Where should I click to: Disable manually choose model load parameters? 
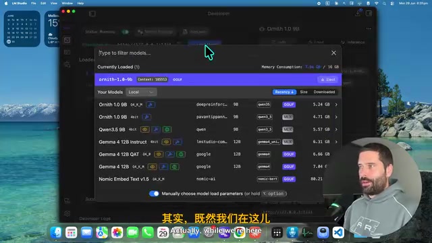click(x=154, y=194)
